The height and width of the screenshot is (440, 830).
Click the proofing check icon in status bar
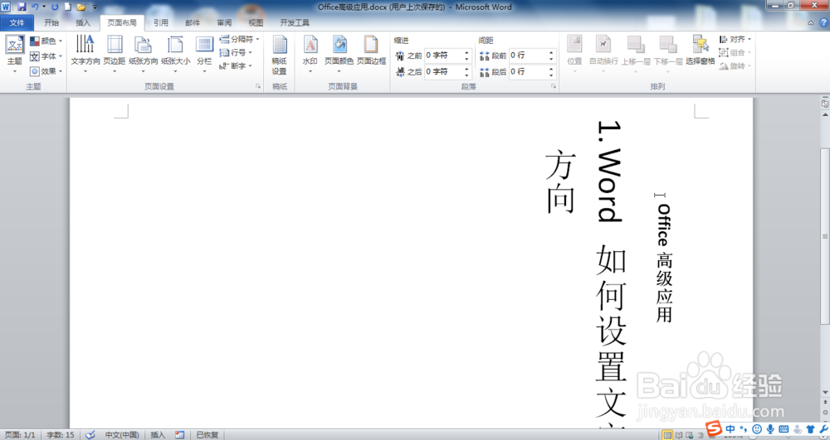pyautogui.click(x=90, y=435)
